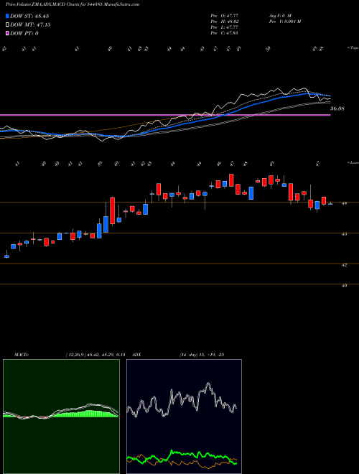Click the blue DOW ST legend swatch
The image size is (359, 474).
coord(7,16)
